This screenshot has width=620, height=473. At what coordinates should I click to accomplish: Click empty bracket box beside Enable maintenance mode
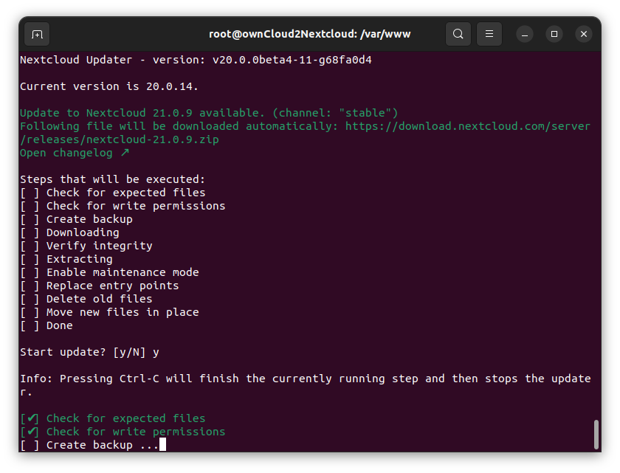[x=30, y=272]
